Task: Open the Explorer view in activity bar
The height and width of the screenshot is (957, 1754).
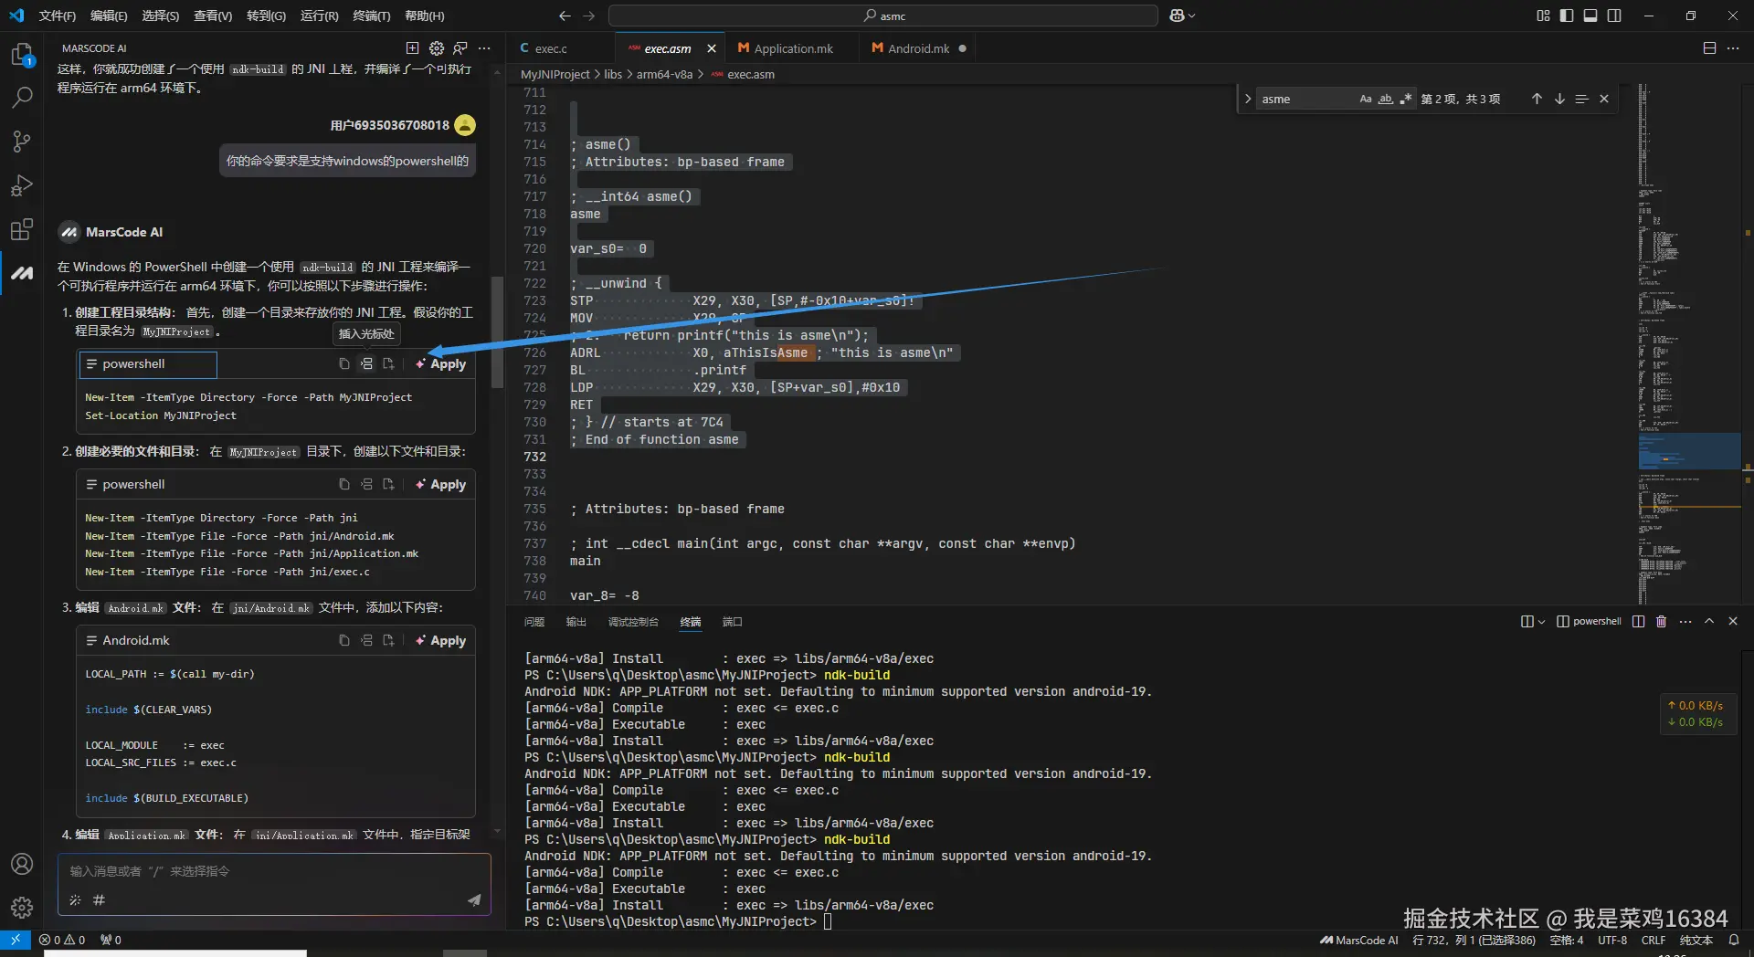Action: click(22, 55)
